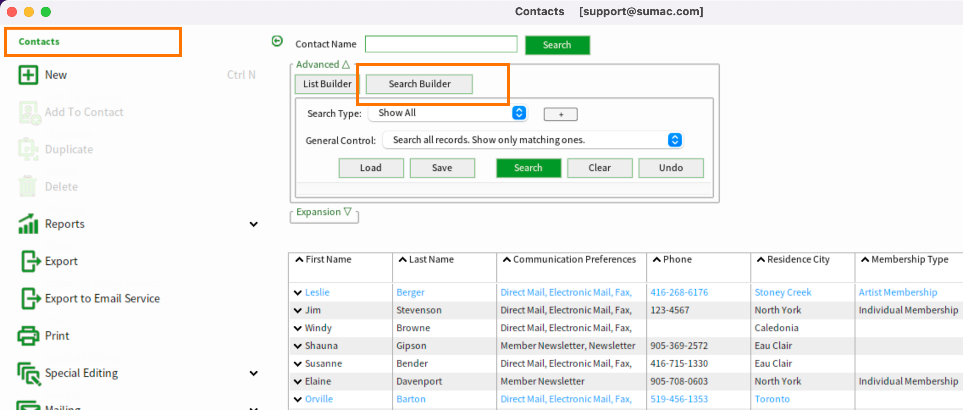Sort by Membership Type column

coord(905,259)
